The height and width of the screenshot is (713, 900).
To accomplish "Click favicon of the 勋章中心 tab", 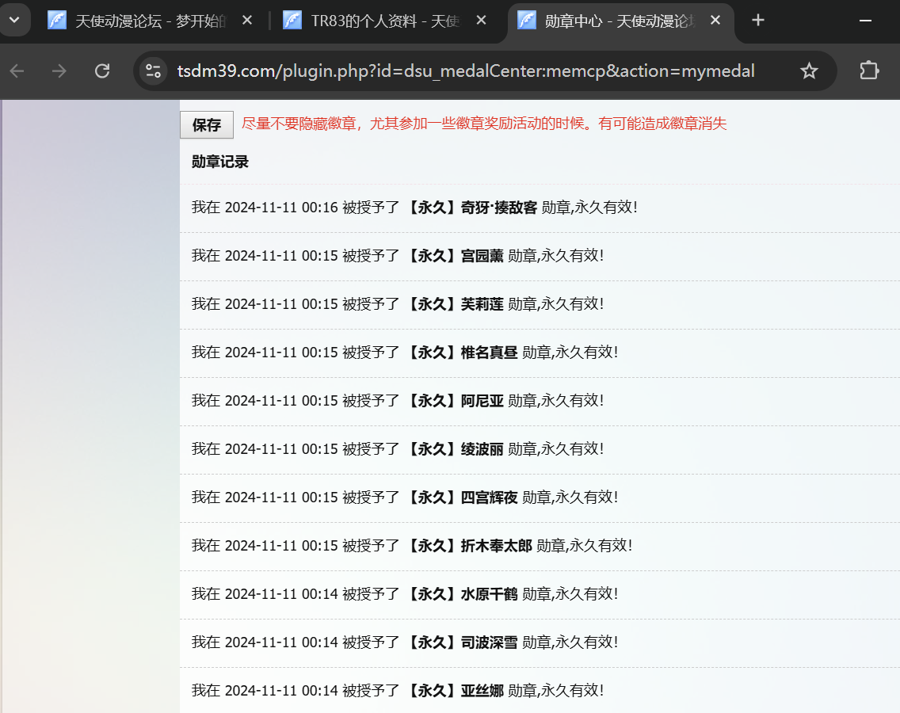I will pyautogui.click(x=527, y=21).
